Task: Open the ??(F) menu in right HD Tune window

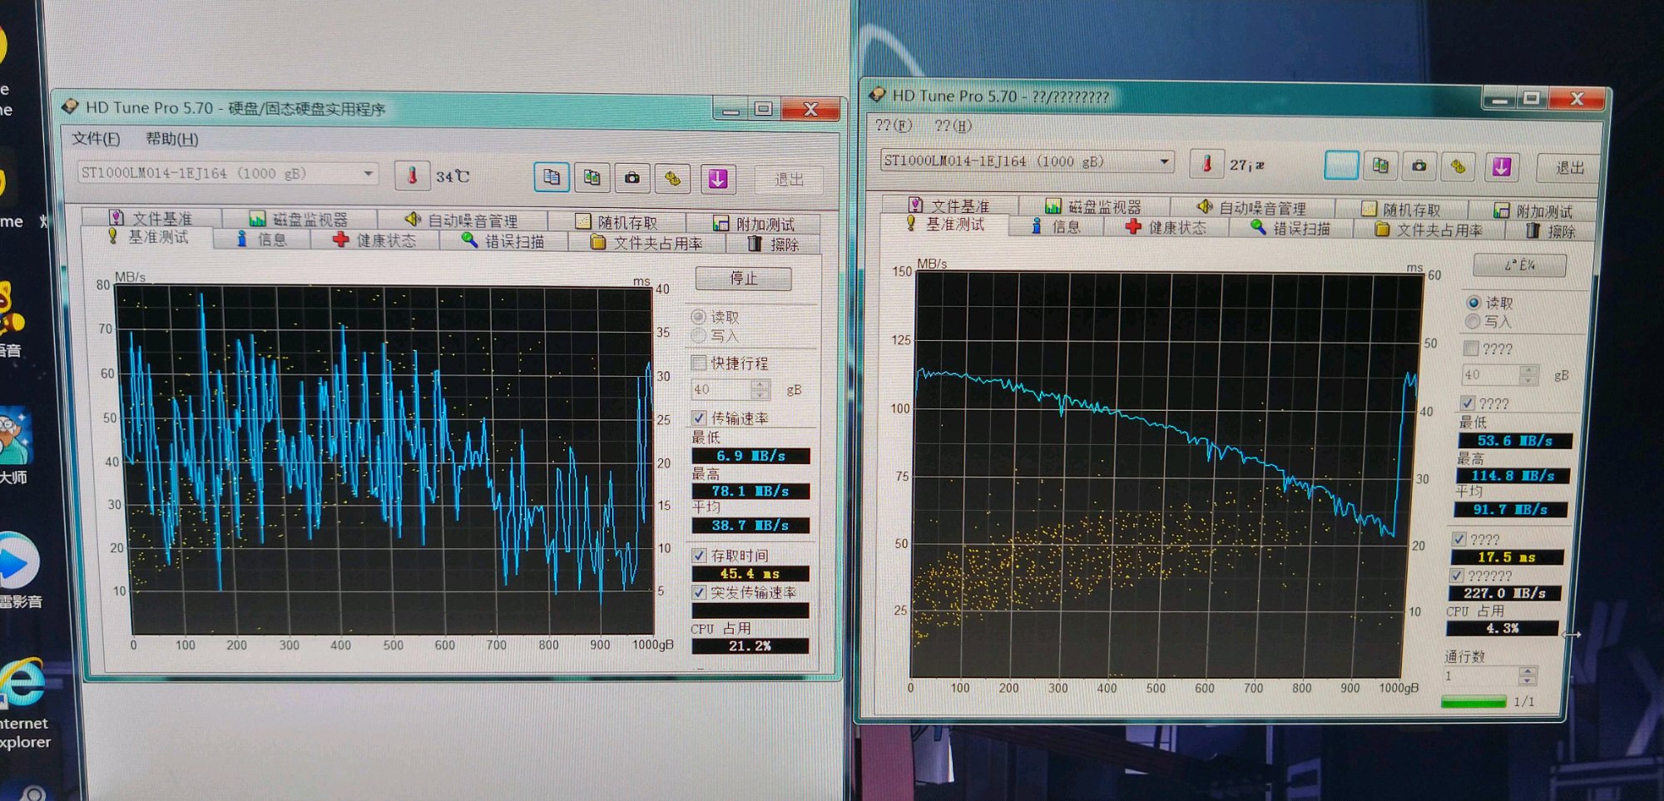Action: (x=894, y=125)
